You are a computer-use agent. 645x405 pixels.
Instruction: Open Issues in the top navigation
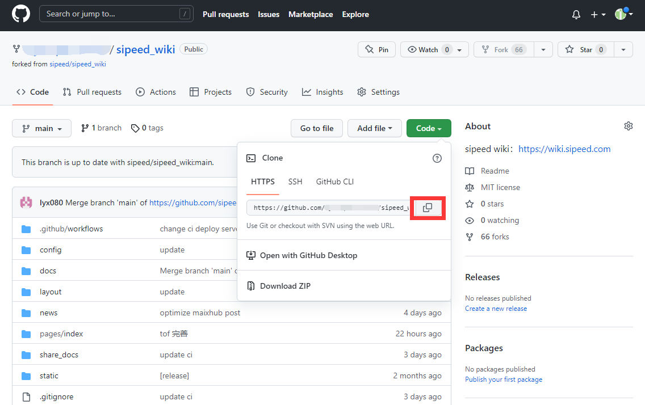pos(269,14)
